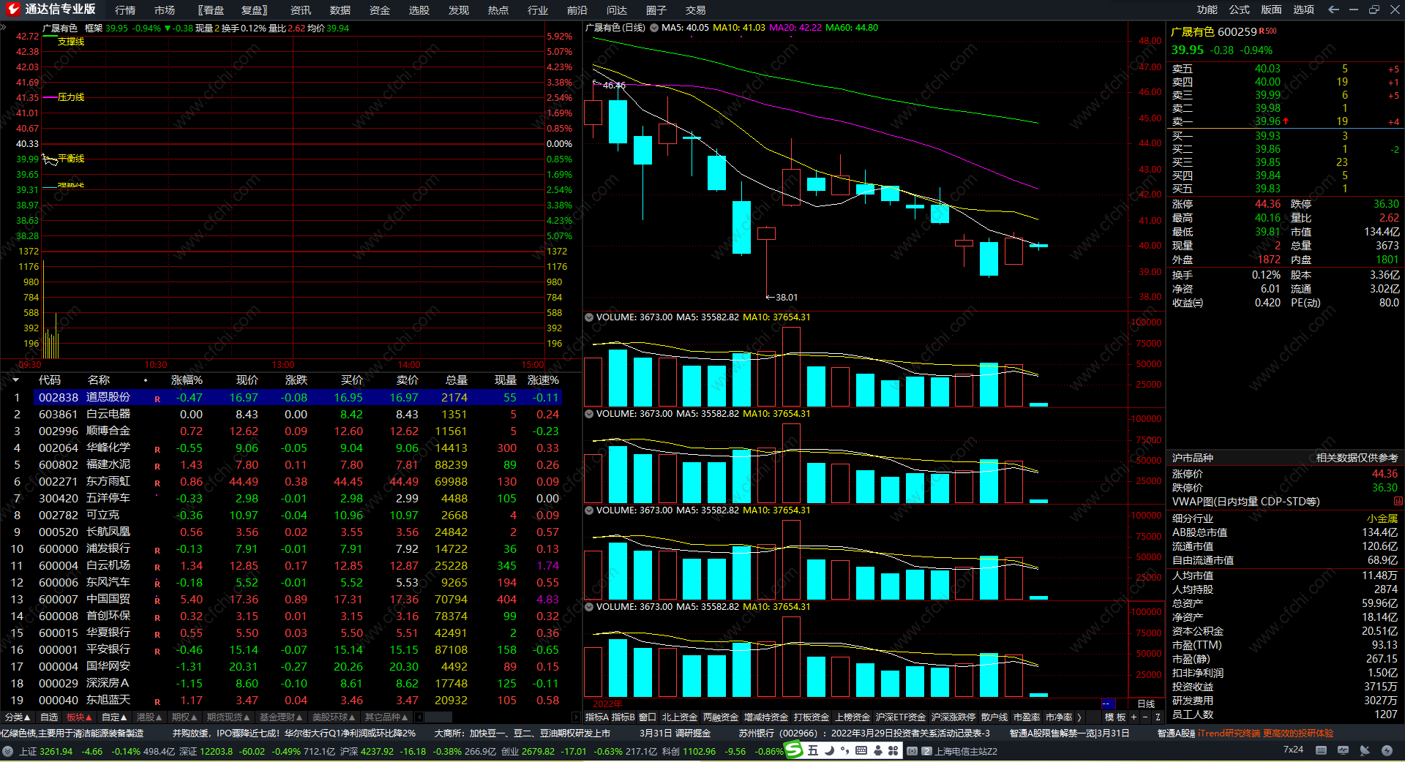The height and width of the screenshot is (762, 1405).
Task: Toggle the fourth VOLUME indicator circle
Action: tap(588, 607)
